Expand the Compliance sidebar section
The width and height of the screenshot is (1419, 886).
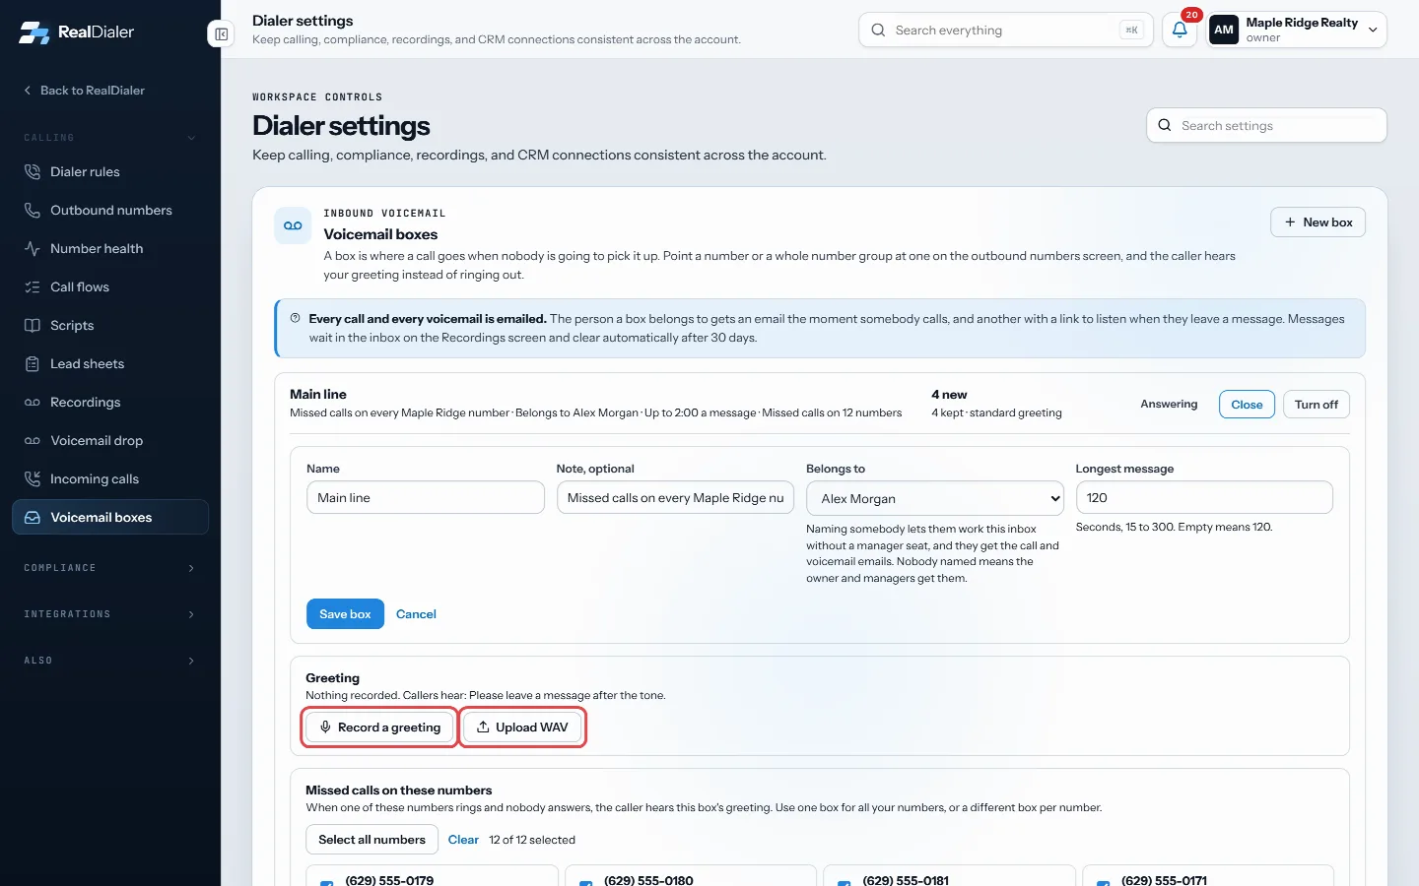[109, 568]
